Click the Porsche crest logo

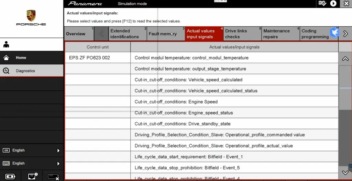31,15
